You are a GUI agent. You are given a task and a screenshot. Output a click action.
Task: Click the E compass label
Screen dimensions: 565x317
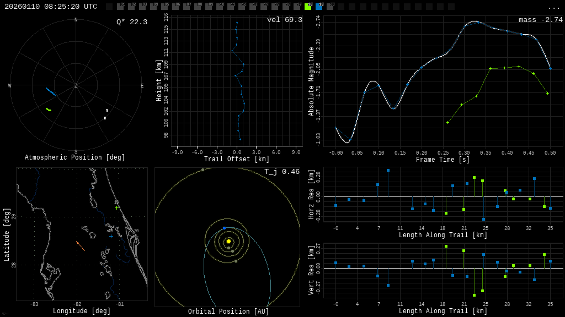click(142, 85)
